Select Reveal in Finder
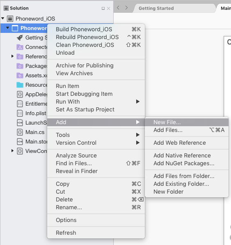Viewport: 231px width, 245px height. coord(96,171)
